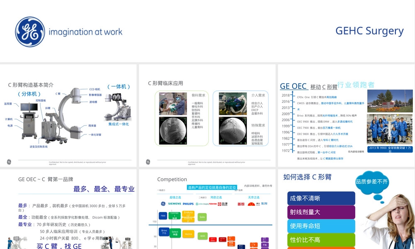The height and width of the screenshot is (249, 415).
Task: Click the GE monogram logo on title slide
Action: click(x=30, y=32)
